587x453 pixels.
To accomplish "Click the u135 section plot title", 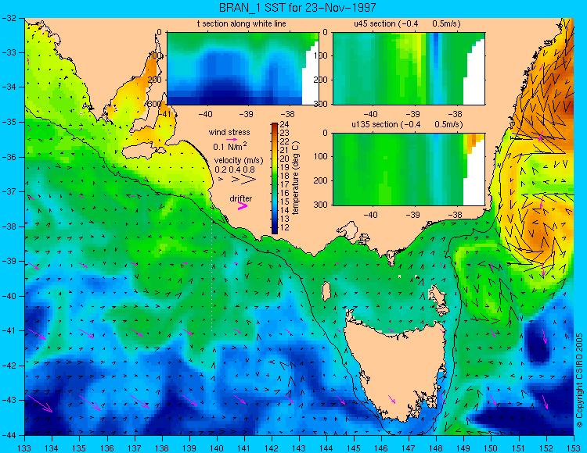I will click(x=407, y=124).
